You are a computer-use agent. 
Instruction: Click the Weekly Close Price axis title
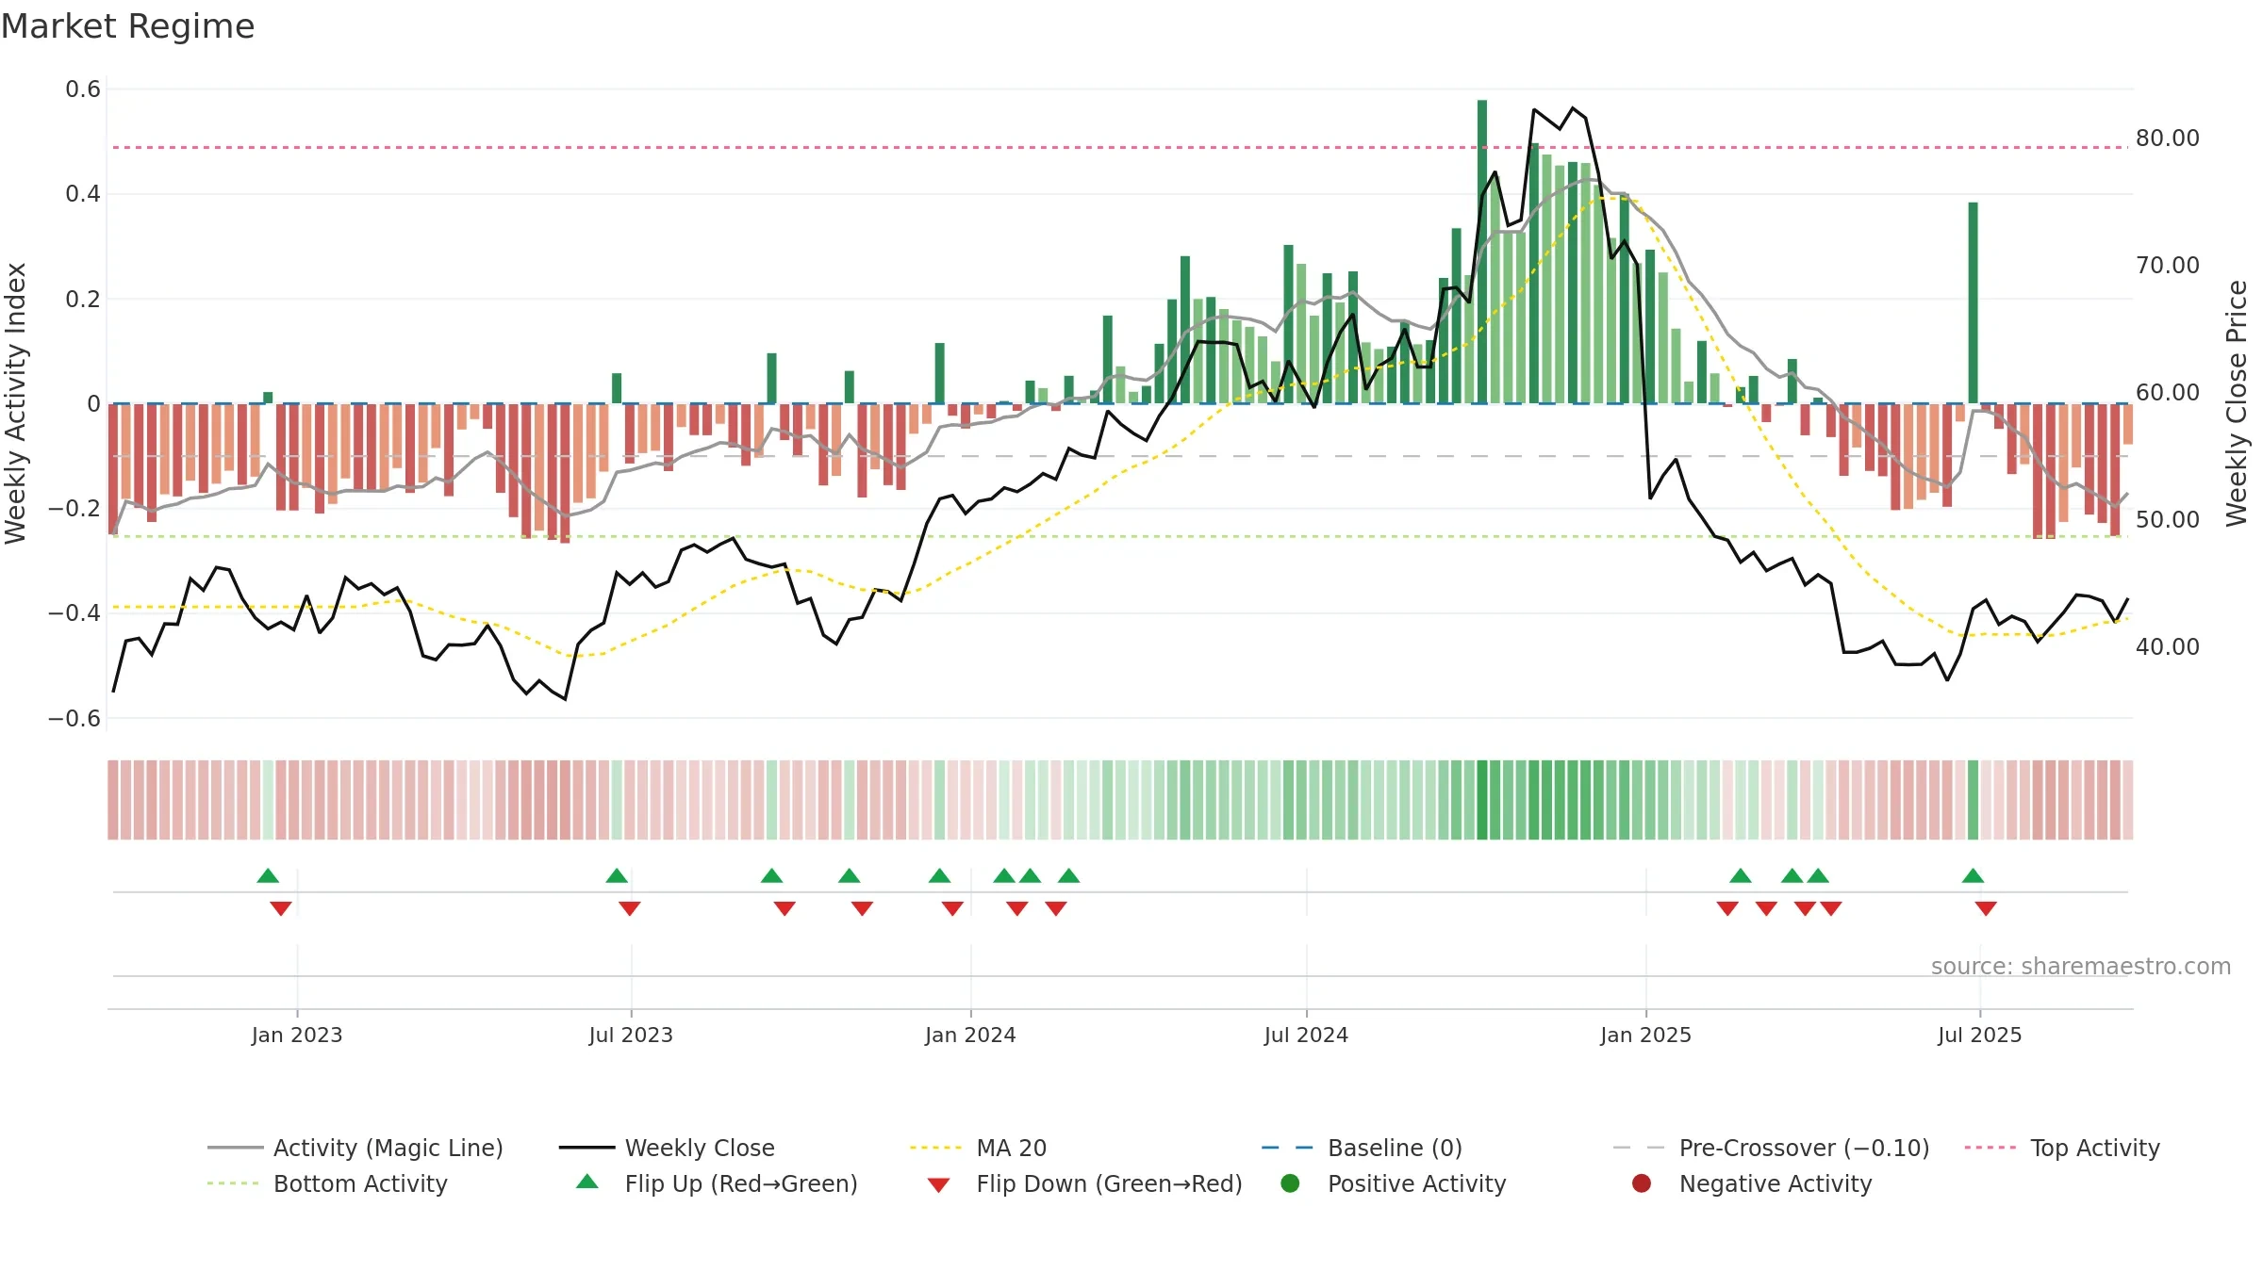pos(2237,403)
